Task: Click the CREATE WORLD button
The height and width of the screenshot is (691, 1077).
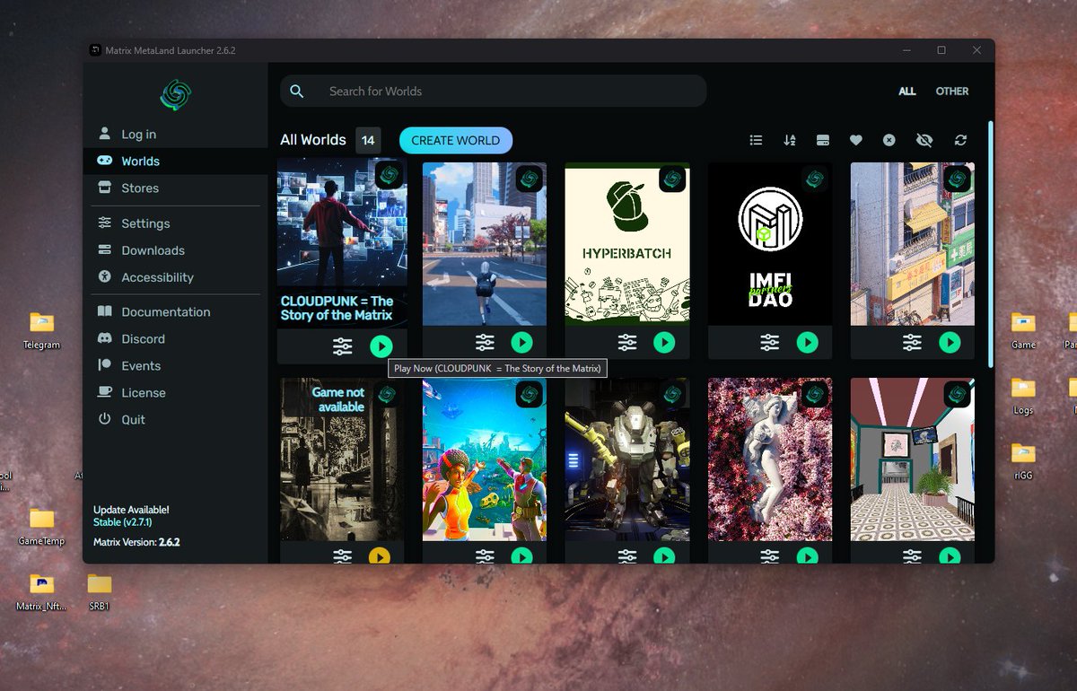Action: click(x=456, y=140)
